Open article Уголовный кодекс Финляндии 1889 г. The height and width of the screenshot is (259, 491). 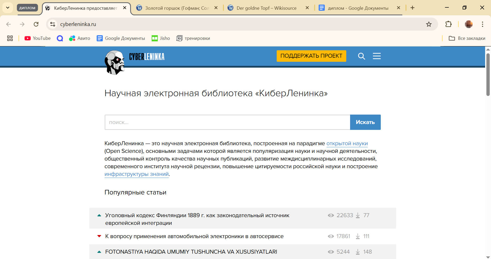[197, 219]
